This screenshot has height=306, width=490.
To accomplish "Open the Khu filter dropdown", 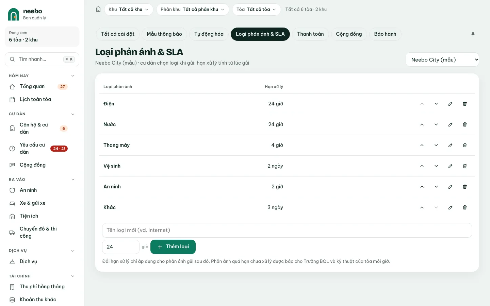I will pyautogui.click(x=129, y=10).
